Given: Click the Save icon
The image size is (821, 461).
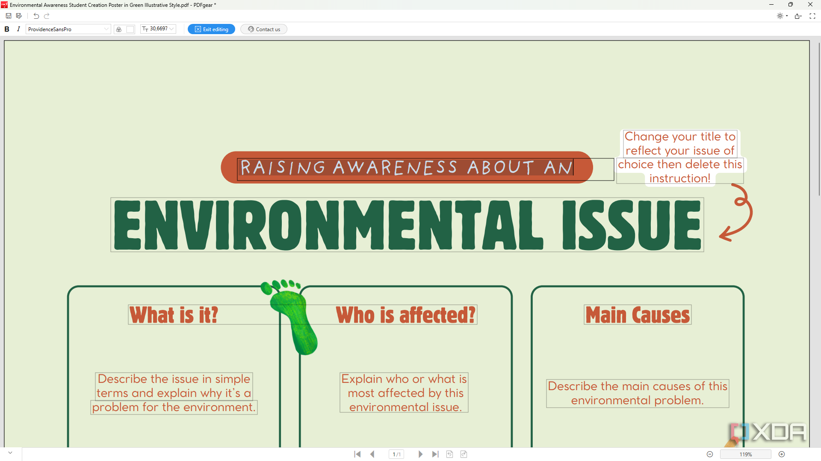Looking at the screenshot, I should pyautogui.click(x=8, y=16).
